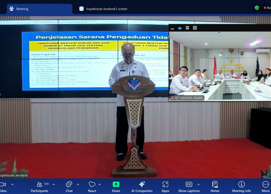
Task: Switch video panel to grid gallery view
Action: (x=195, y=28)
